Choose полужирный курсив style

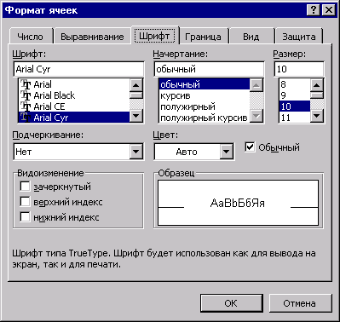click(x=205, y=118)
